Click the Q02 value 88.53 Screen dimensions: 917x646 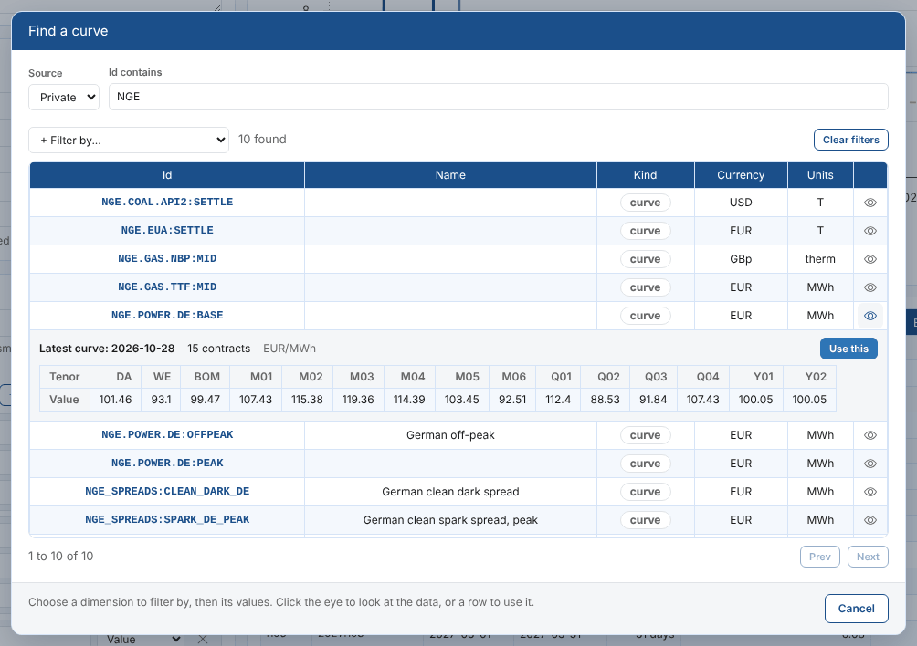click(606, 400)
